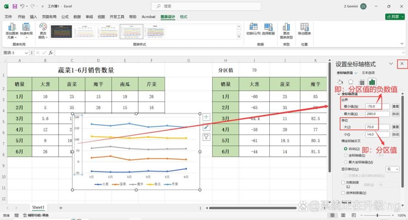
Task: Click the zoom out minus button
Action: coord(362,215)
